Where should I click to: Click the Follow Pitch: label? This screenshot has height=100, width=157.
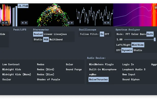pyautogui.click(x=89, y=34)
